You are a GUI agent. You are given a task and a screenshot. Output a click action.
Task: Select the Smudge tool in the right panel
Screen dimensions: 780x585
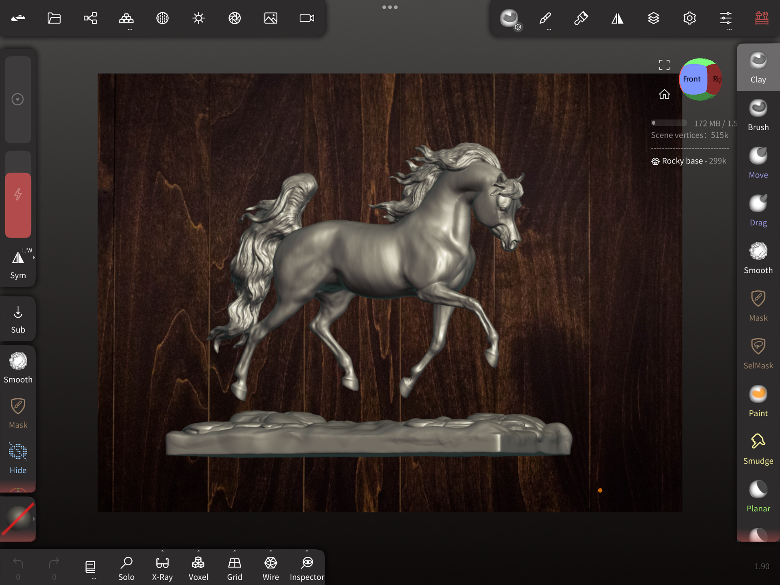pos(758,449)
